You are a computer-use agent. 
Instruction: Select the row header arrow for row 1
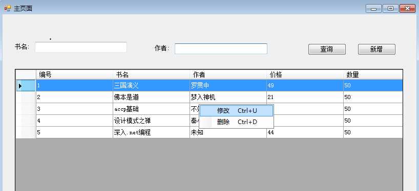(26, 85)
